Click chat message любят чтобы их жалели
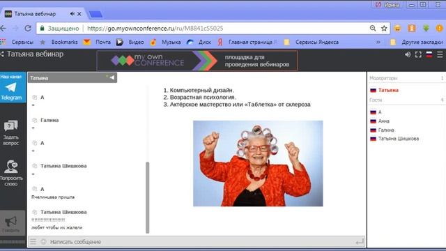The image size is (446, 251). [x=57, y=227]
